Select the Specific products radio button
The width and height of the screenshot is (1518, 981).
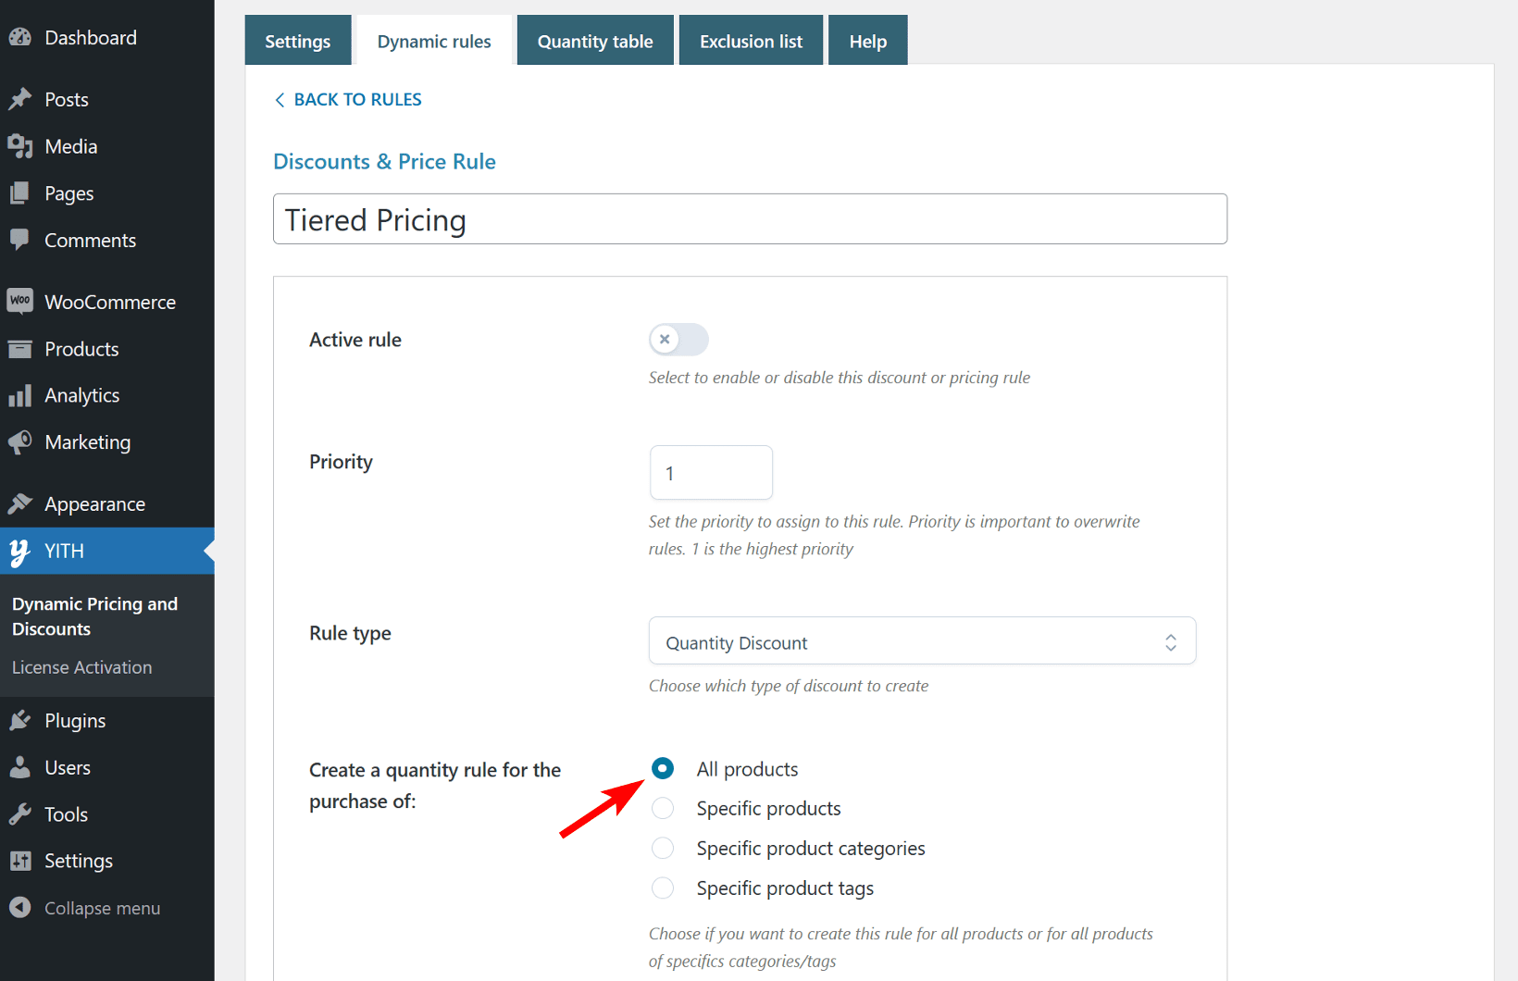point(663,808)
